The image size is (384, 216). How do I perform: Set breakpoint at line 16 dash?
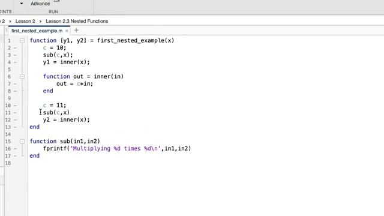pyautogui.click(x=15, y=149)
